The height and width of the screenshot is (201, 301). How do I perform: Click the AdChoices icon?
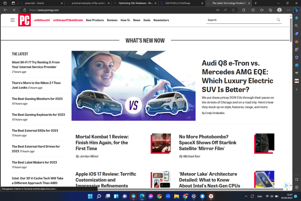coord(286,185)
